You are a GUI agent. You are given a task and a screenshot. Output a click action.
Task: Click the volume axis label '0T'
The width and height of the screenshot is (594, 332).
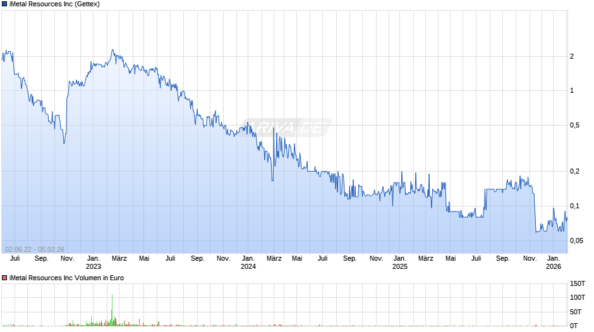tap(574, 326)
